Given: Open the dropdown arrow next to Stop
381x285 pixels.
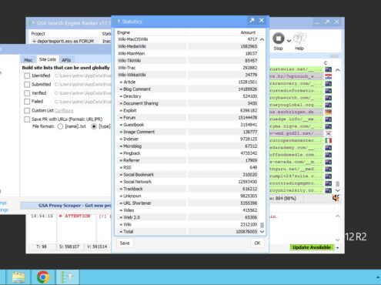Looking at the screenshot, I should pos(289,41).
